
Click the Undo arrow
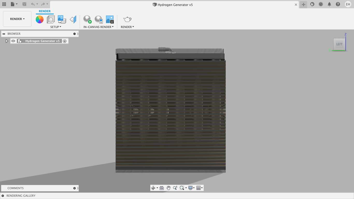tap(33, 4)
